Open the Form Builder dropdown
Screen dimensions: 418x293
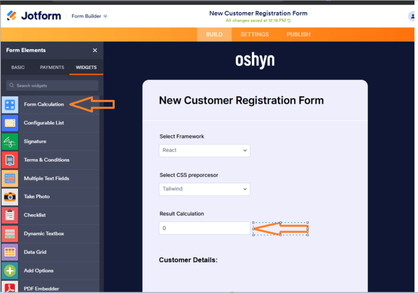(90, 16)
